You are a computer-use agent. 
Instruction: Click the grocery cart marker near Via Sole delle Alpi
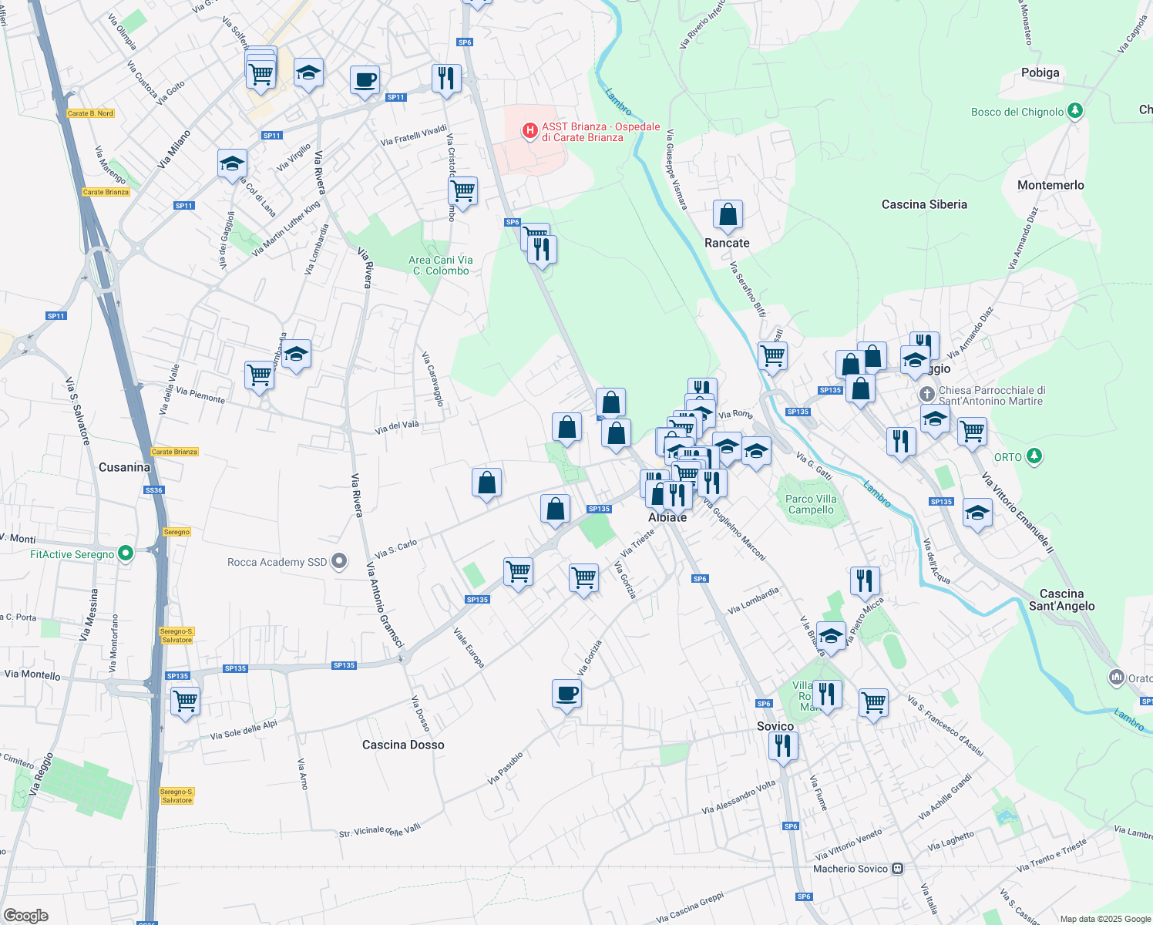[185, 700]
